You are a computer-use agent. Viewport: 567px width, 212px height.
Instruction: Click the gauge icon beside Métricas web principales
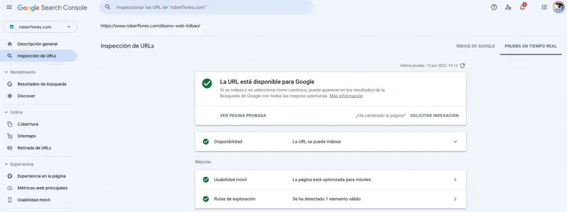click(10, 188)
